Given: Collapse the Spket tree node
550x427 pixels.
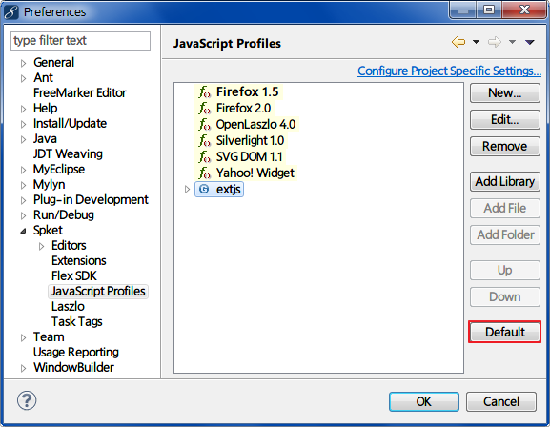Looking at the screenshot, I should tap(23, 231).
